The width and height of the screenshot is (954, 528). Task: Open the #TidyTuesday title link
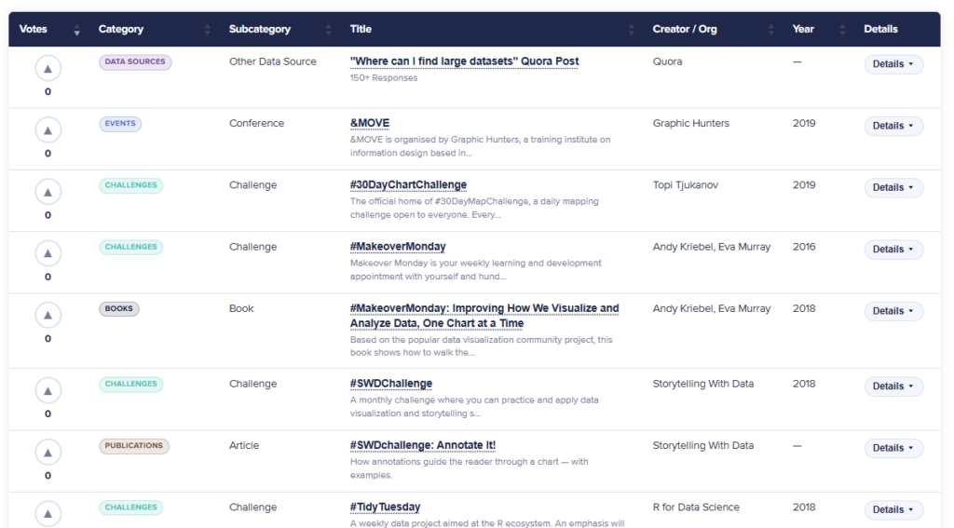385,508
